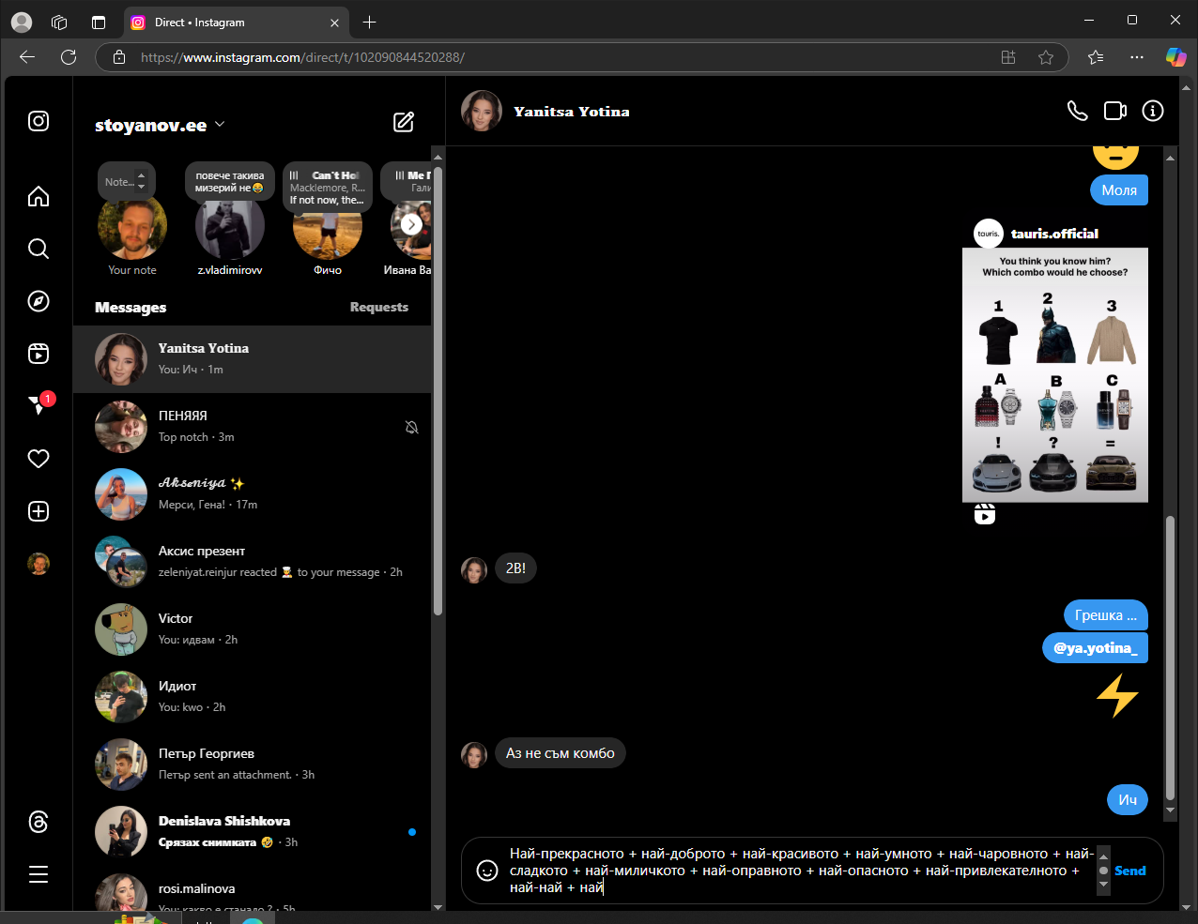Open Threads icon in sidebar

point(38,822)
